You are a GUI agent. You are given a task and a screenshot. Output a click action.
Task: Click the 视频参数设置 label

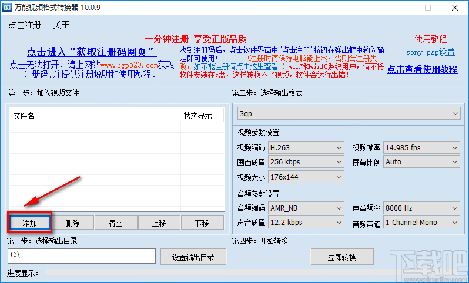pyautogui.click(x=259, y=132)
